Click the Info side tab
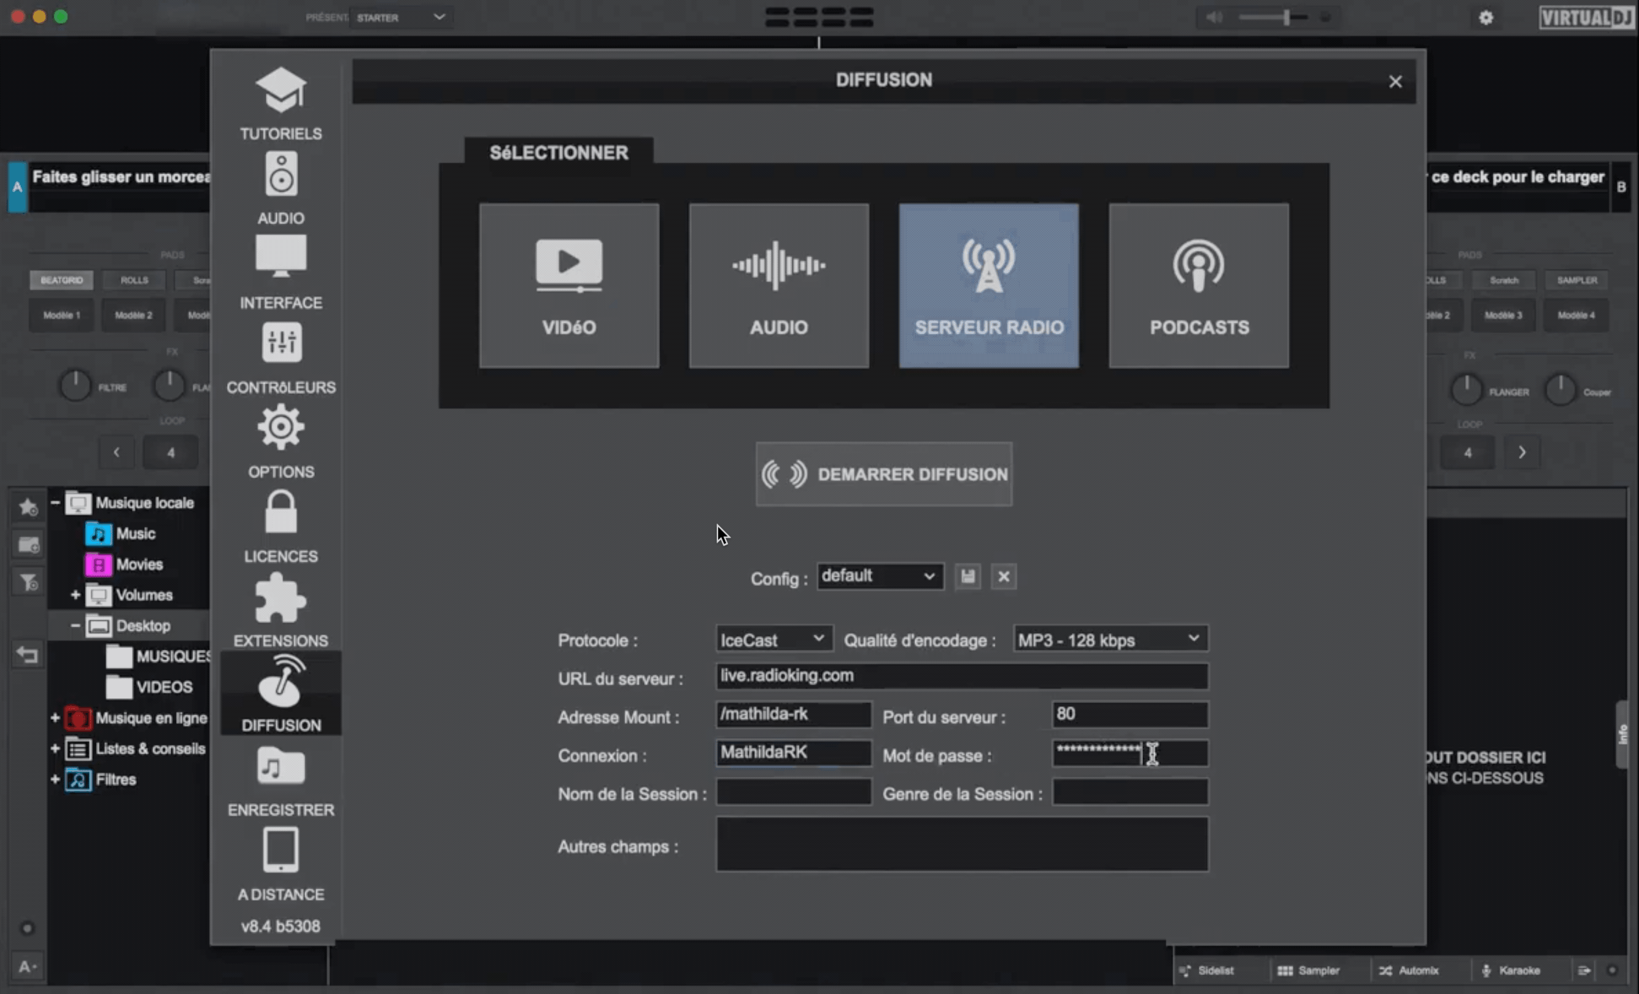Image resolution: width=1639 pixels, height=994 pixels. (1624, 734)
